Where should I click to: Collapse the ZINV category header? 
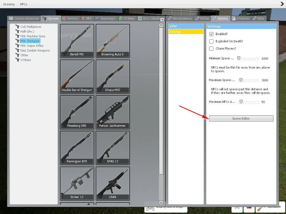pyautogui.click(x=186, y=26)
